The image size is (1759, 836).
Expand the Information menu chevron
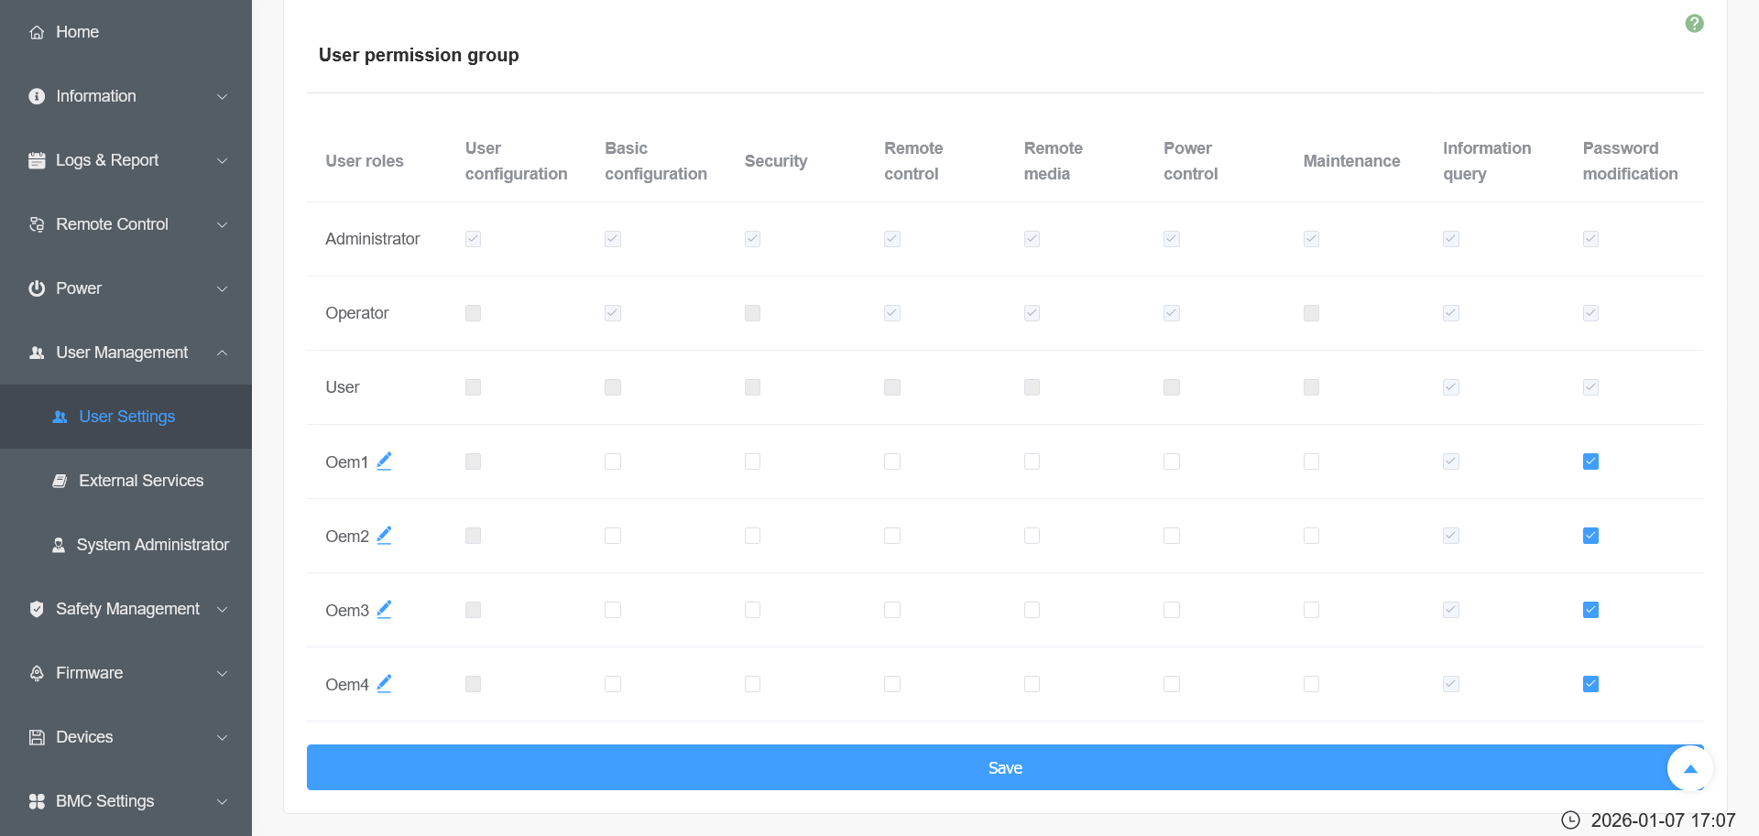coord(222,96)
